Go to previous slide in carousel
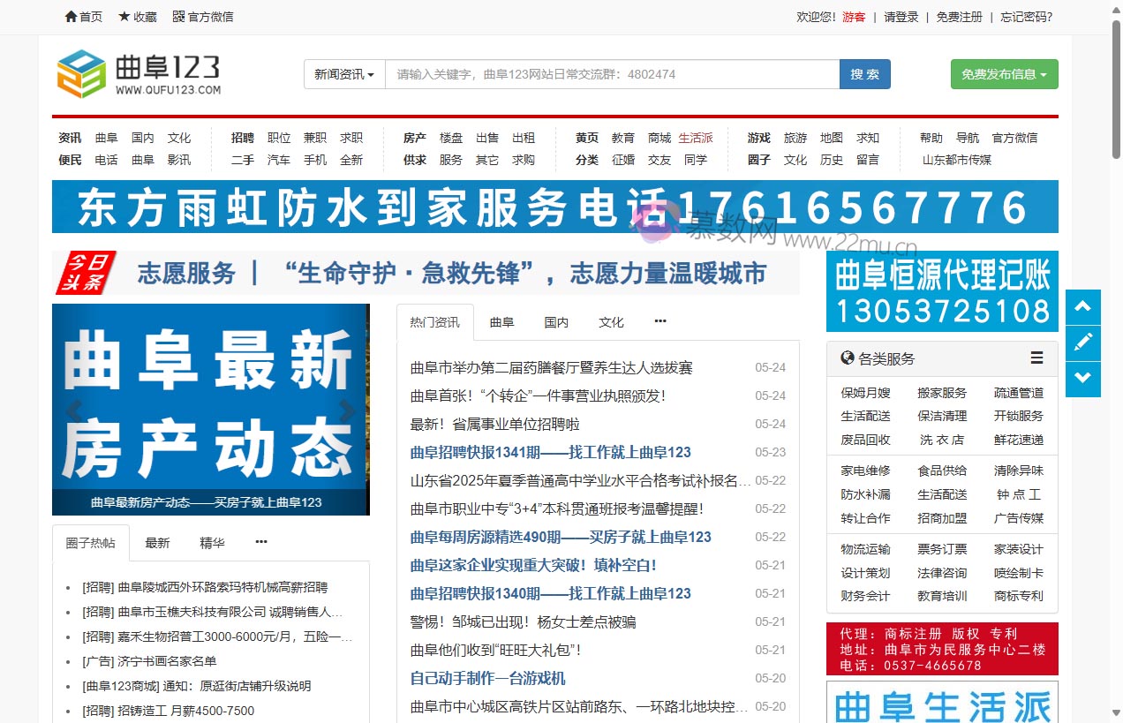 coord(73,410)
